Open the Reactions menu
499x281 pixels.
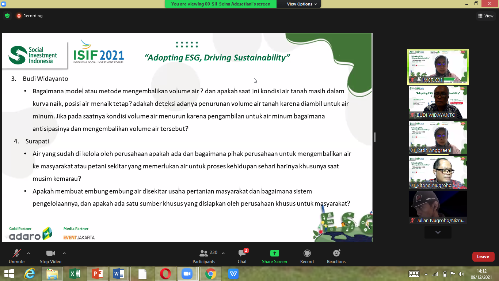(336, 256)
